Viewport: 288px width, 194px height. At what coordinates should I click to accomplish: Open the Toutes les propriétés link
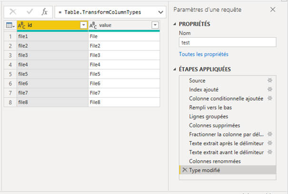pos(204,54)
